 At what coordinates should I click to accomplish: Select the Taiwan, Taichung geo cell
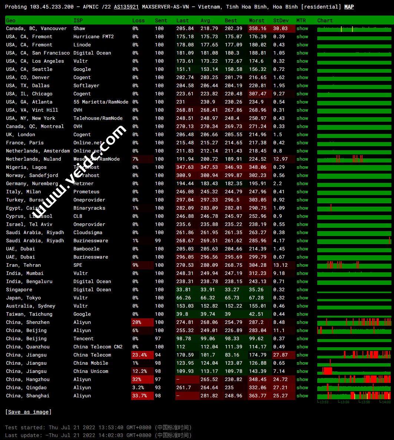coord(29,314)
